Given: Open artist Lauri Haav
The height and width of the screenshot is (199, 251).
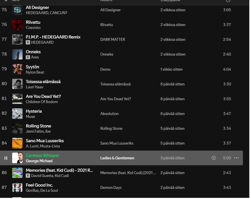Looking at the screenshot, I should click(x=35, y=87).
